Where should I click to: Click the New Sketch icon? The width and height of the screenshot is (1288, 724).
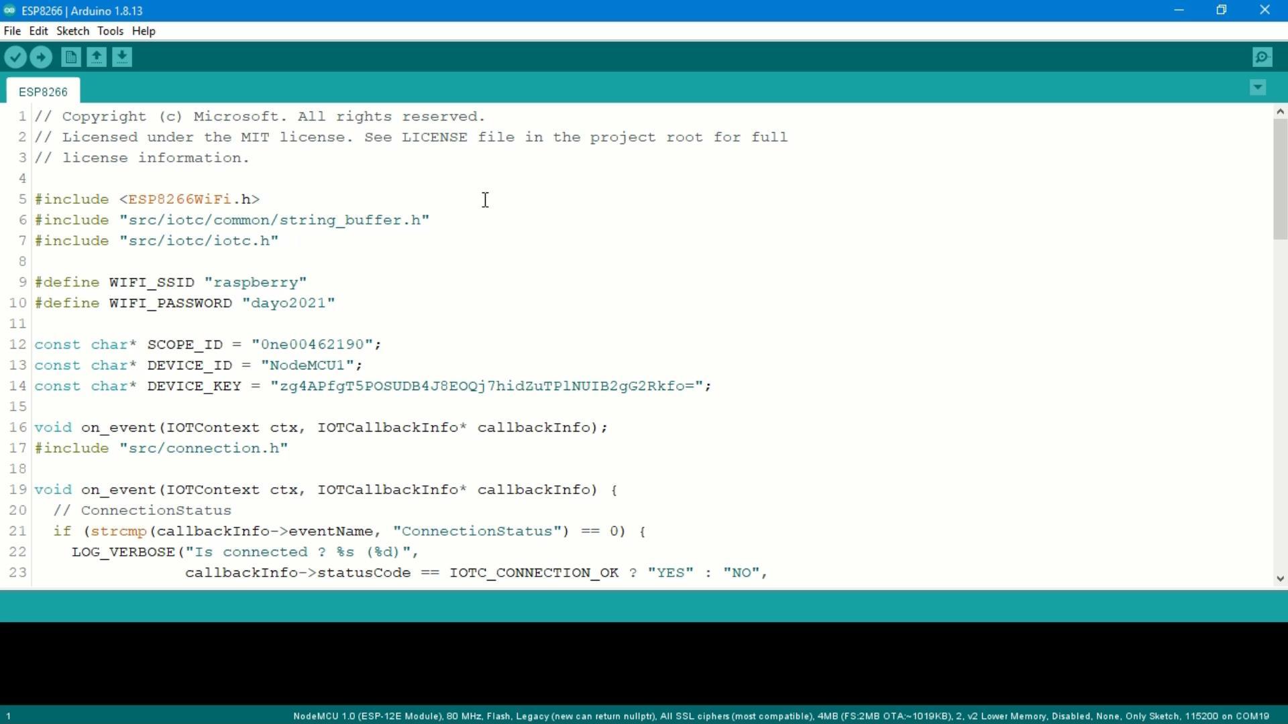pos(69,58)
